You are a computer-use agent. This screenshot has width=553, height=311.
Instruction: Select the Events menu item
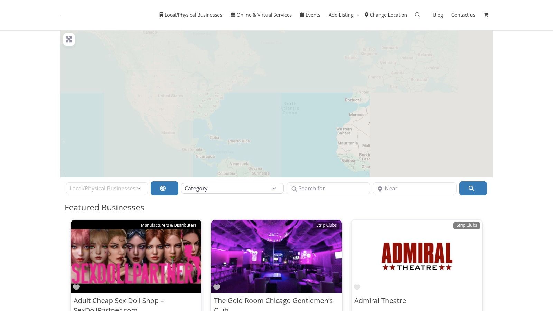pyautogui.click(x=313, y=15)
